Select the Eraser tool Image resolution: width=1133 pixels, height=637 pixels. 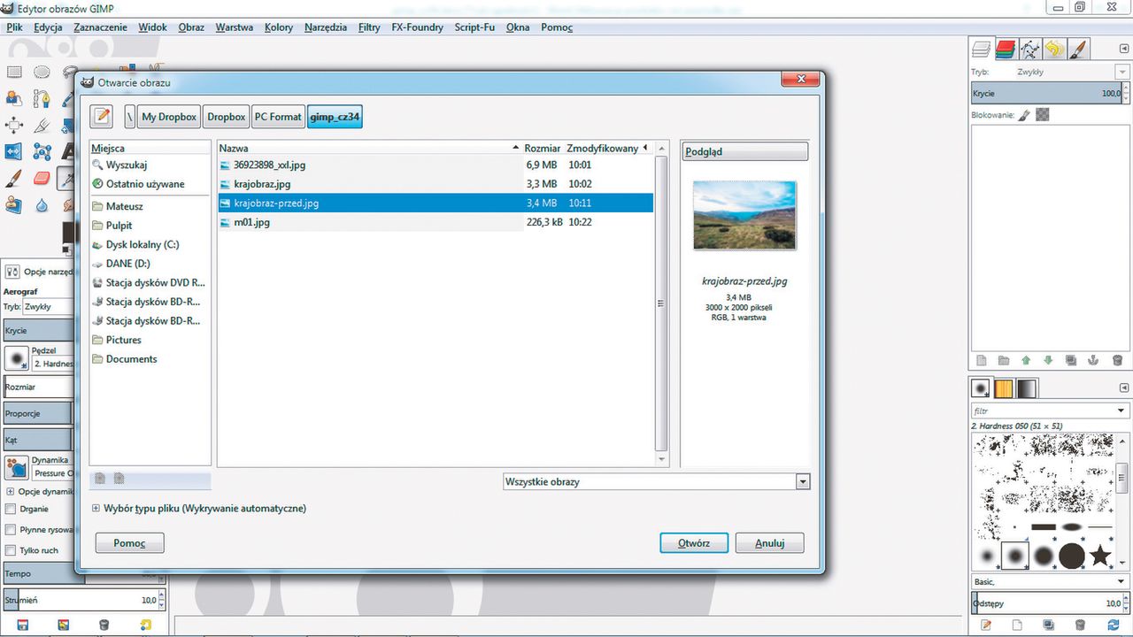pyautogui.click(x=42, y=178)
